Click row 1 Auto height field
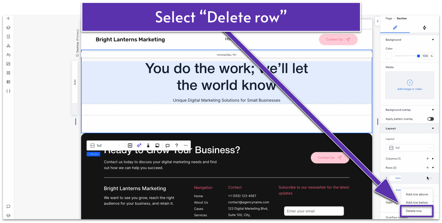Screen dimensions: 442x223 [395, 178]
